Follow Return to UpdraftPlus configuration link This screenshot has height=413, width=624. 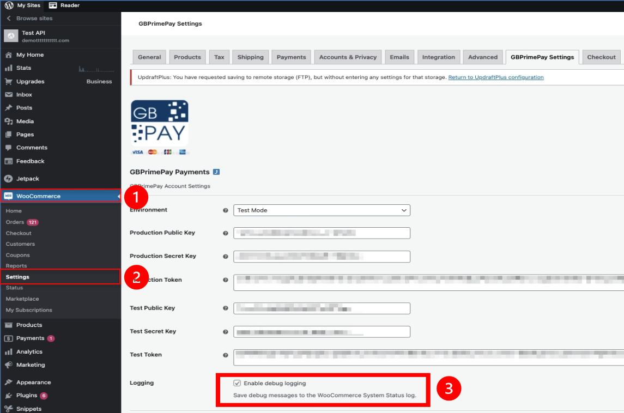[496, 77]
